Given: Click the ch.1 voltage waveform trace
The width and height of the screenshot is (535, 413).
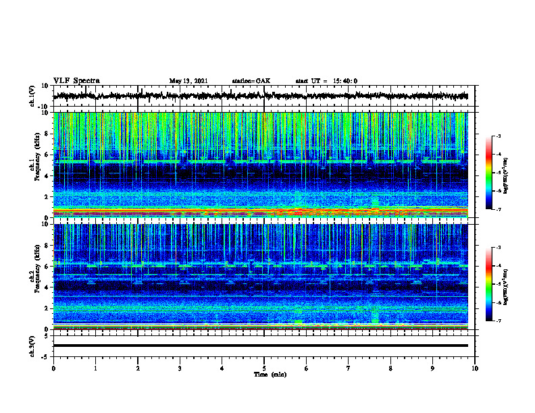Looking at the screenshot, I should coord(261,96).
